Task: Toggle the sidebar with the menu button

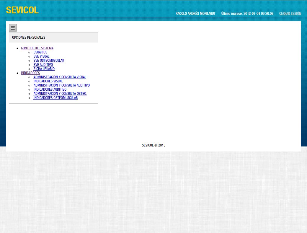Action: 13,28
